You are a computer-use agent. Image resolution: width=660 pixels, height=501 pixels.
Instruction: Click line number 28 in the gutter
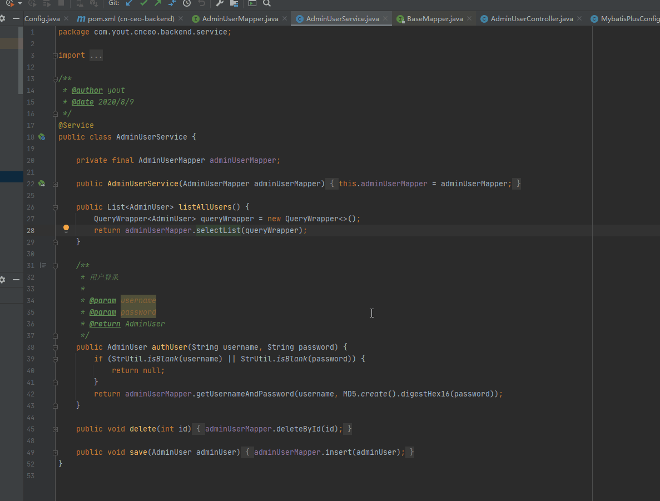click(31, 230)
